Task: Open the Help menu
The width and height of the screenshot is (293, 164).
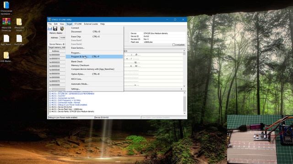Action: tap(103, 24)
